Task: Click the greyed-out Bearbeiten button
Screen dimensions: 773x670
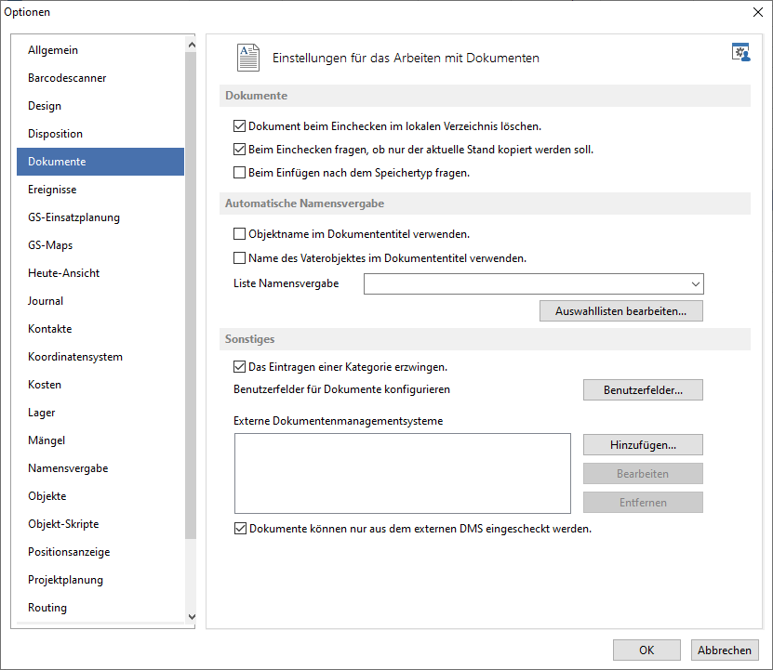Action: point(643,473)
